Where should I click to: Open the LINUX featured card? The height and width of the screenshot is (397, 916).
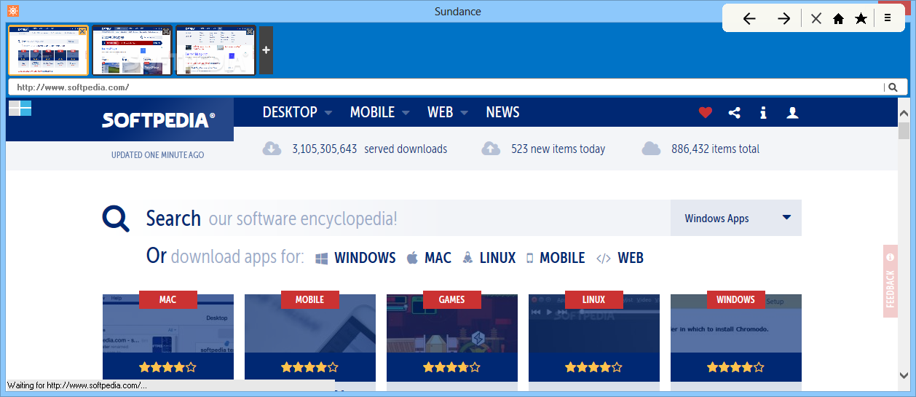tap(594, 337)
